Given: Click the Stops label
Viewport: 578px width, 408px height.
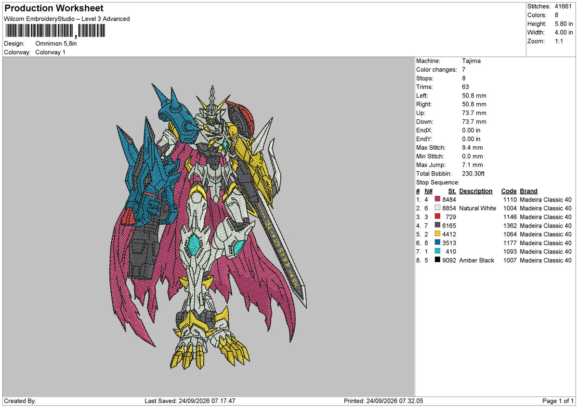Looking at the screenshot, I should click(x=425, y=78).
